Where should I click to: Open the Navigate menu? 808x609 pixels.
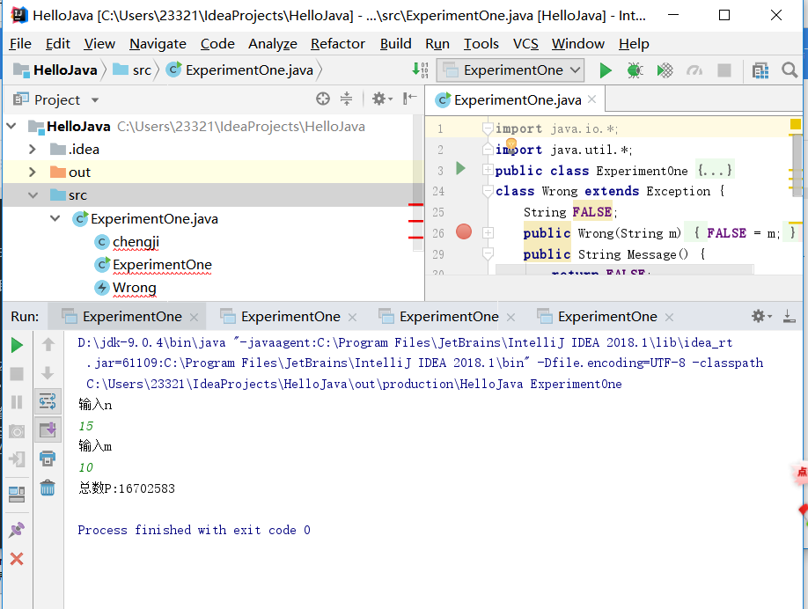pyautogui.click(x=158, y=44)
